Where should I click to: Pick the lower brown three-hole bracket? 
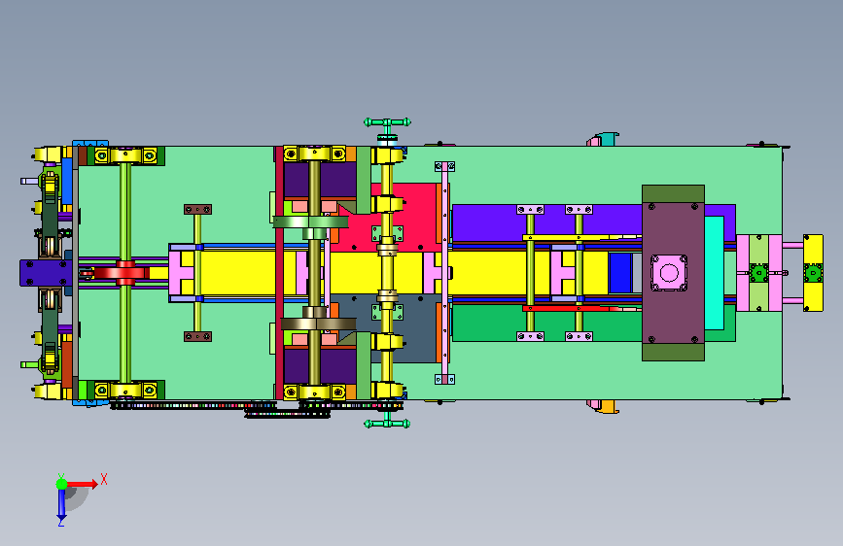coord(197,336)
